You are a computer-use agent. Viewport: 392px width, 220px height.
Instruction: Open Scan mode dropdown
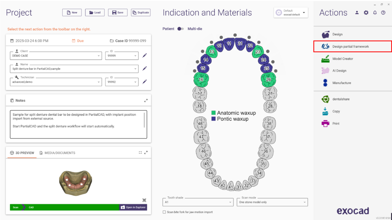tap(272, 202)
